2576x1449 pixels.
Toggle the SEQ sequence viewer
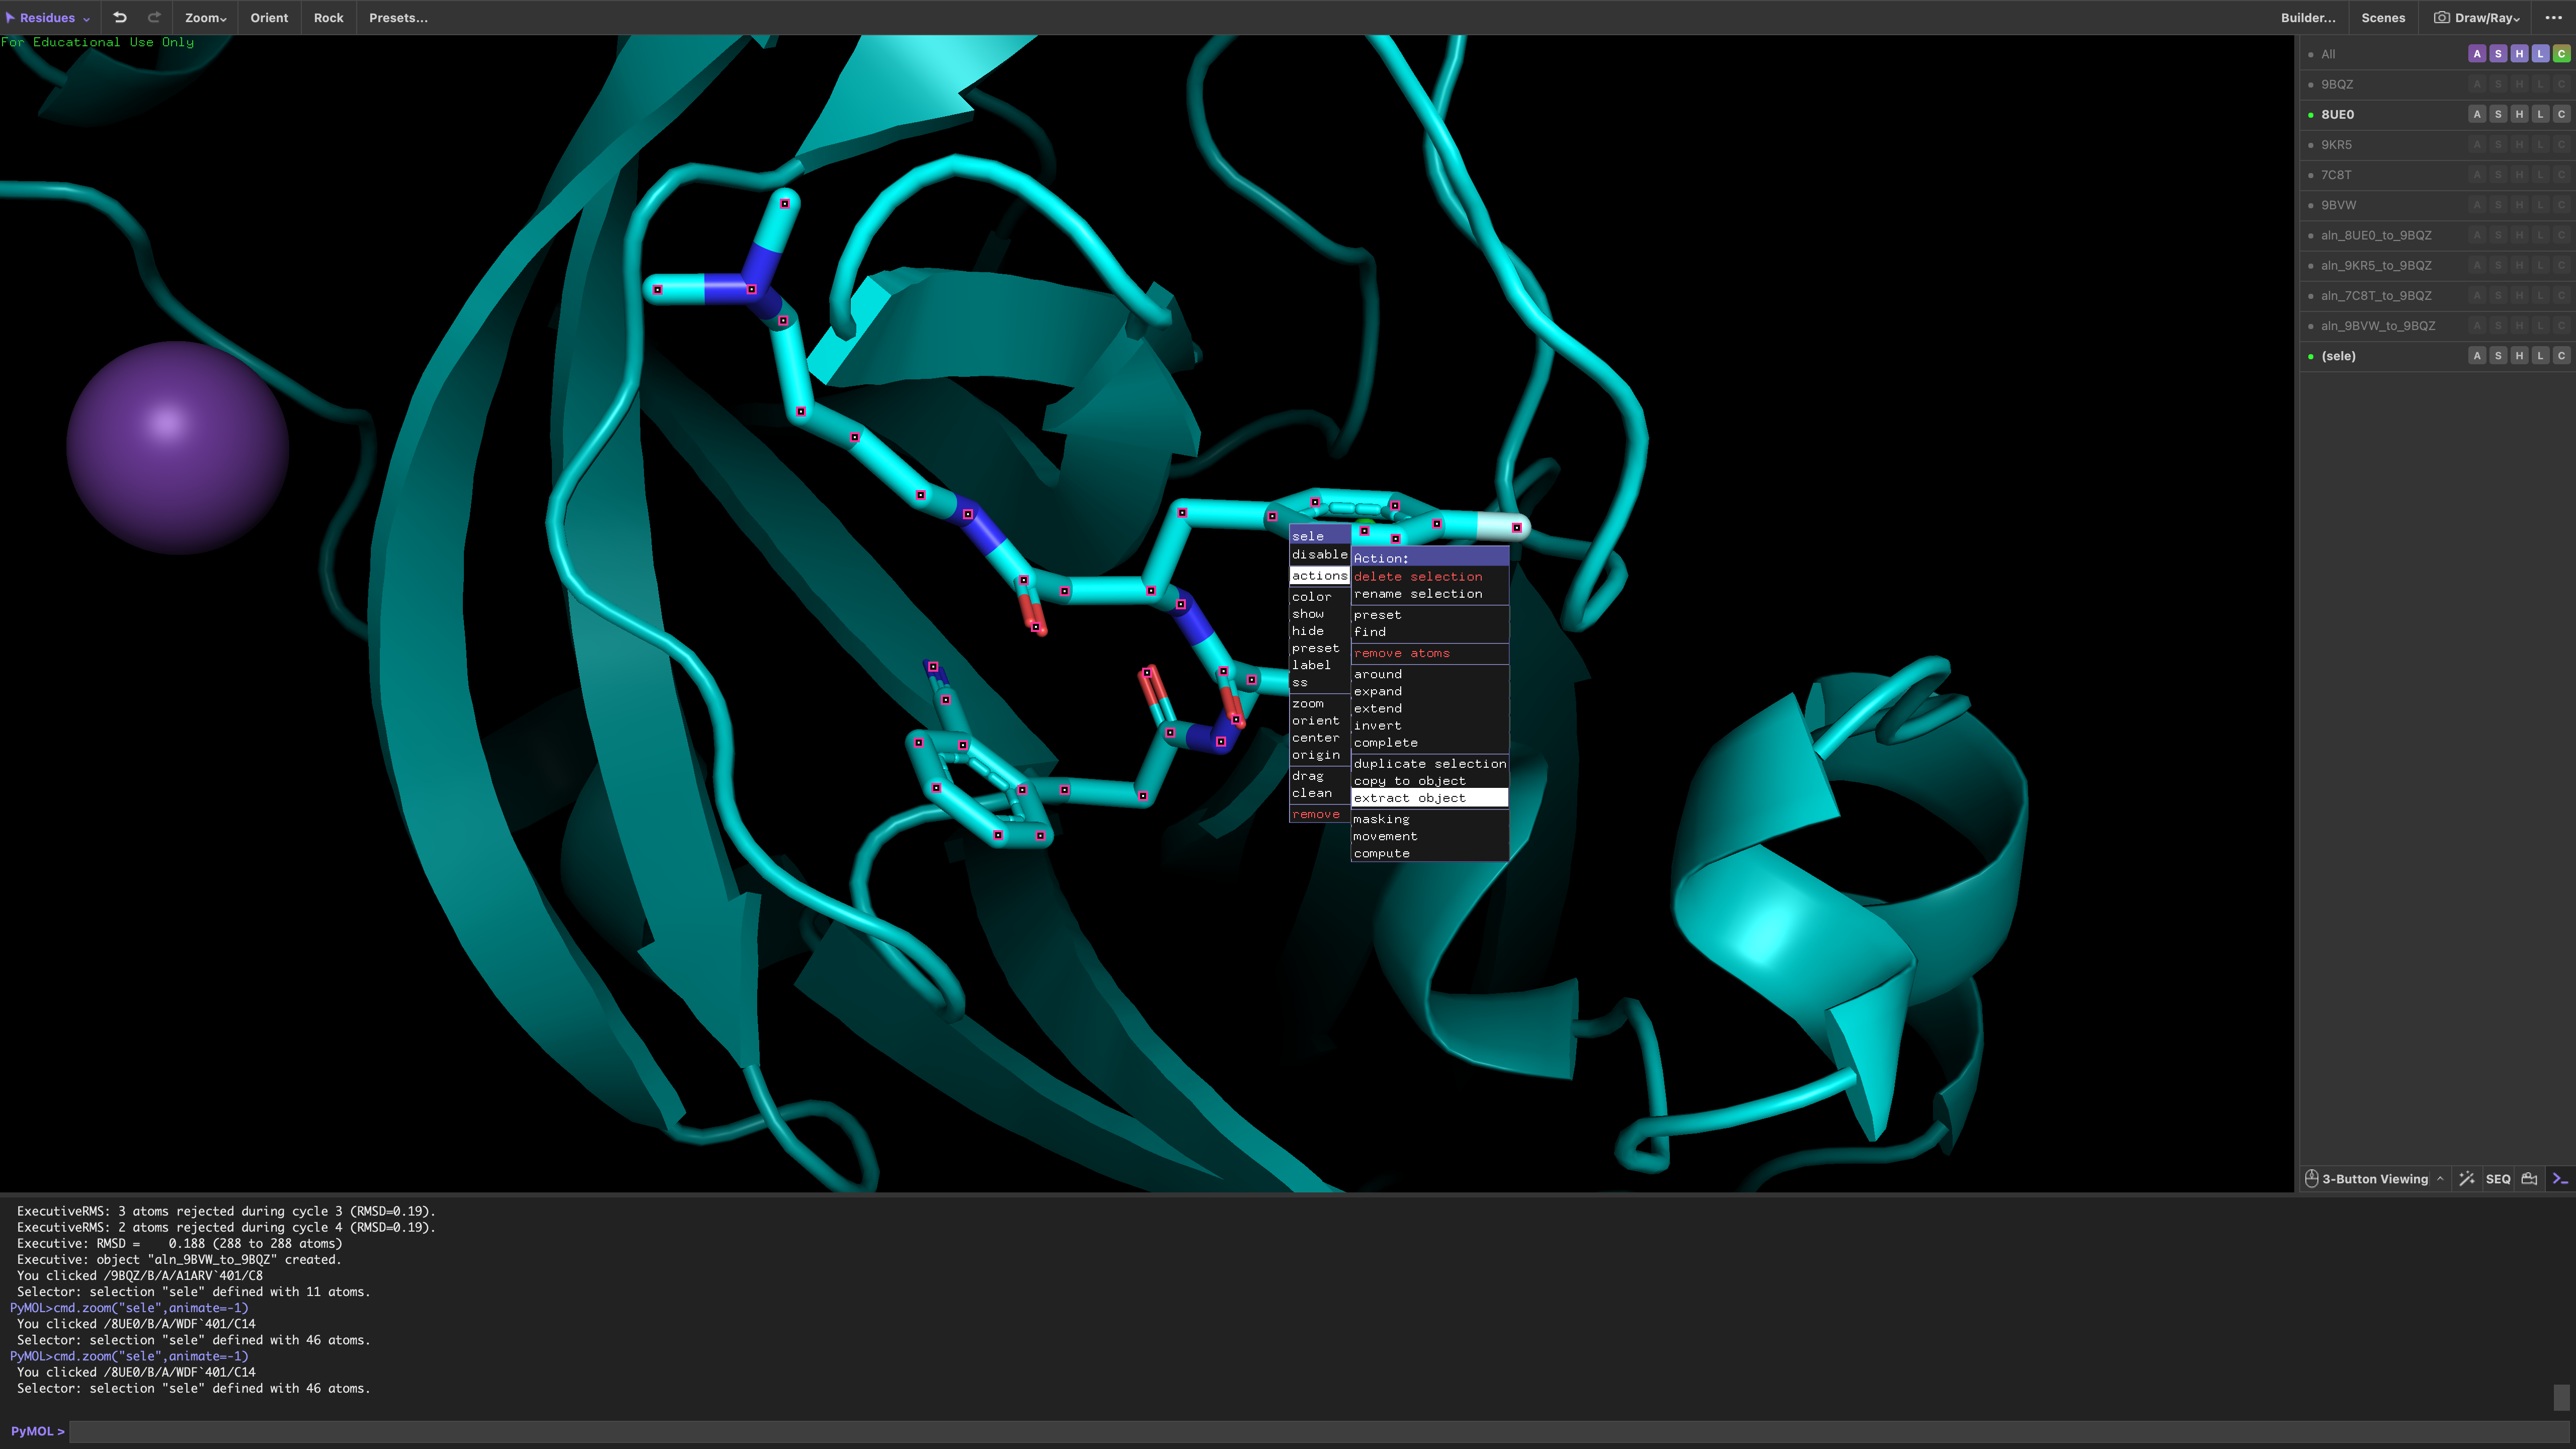(x=2497, y=1178)
